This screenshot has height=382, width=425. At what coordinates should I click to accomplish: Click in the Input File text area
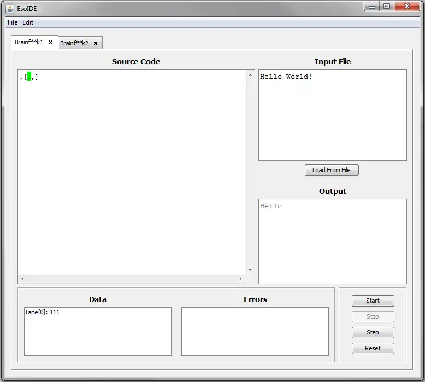[x=333, y=115]
